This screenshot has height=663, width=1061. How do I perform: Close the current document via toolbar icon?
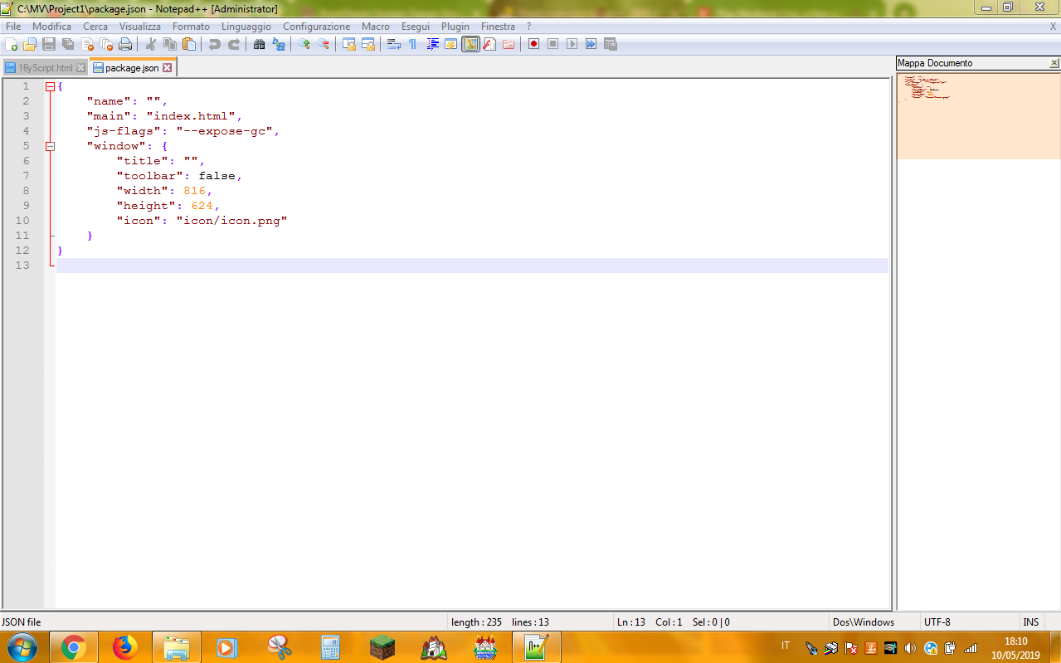point(87,44)
